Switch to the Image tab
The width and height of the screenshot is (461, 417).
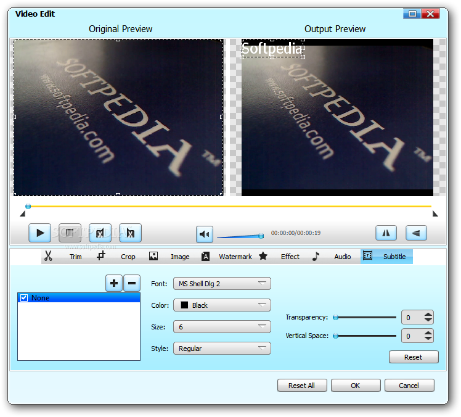[x=180, y=257]
